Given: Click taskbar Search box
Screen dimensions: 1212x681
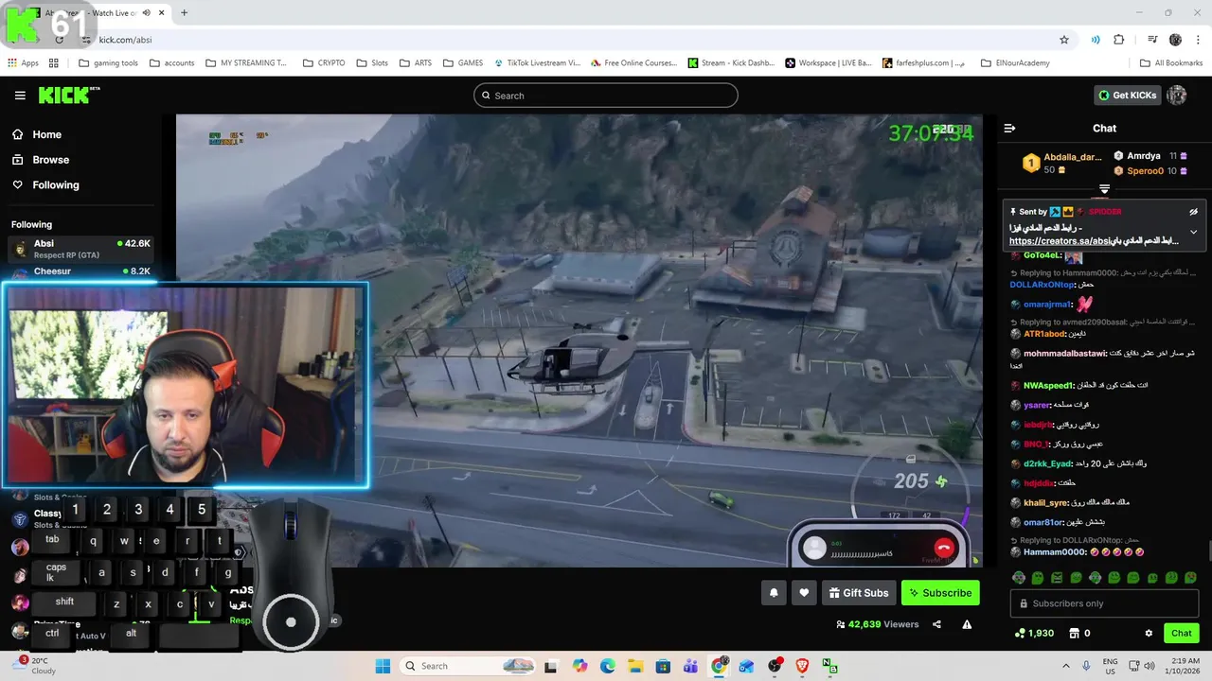Looking at the screenshot, I should 468,666.
